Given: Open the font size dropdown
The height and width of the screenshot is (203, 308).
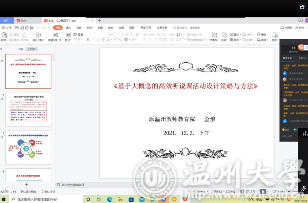Looking at the screenshot, I should pyautogui.click(x=123, y=34).
